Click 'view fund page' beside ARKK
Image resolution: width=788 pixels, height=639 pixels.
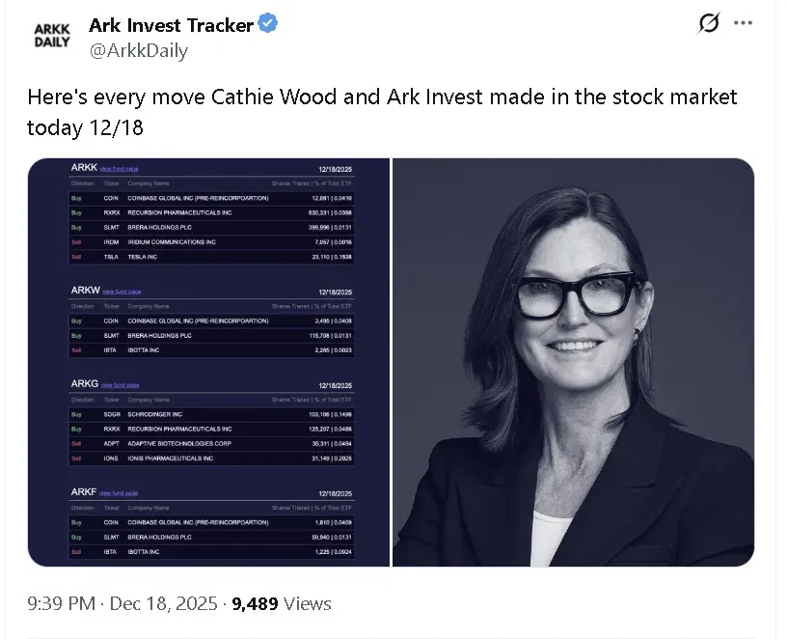(x=120, y=169)
